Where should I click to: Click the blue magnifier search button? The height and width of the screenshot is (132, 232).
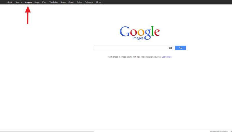[x=180, y=48]
